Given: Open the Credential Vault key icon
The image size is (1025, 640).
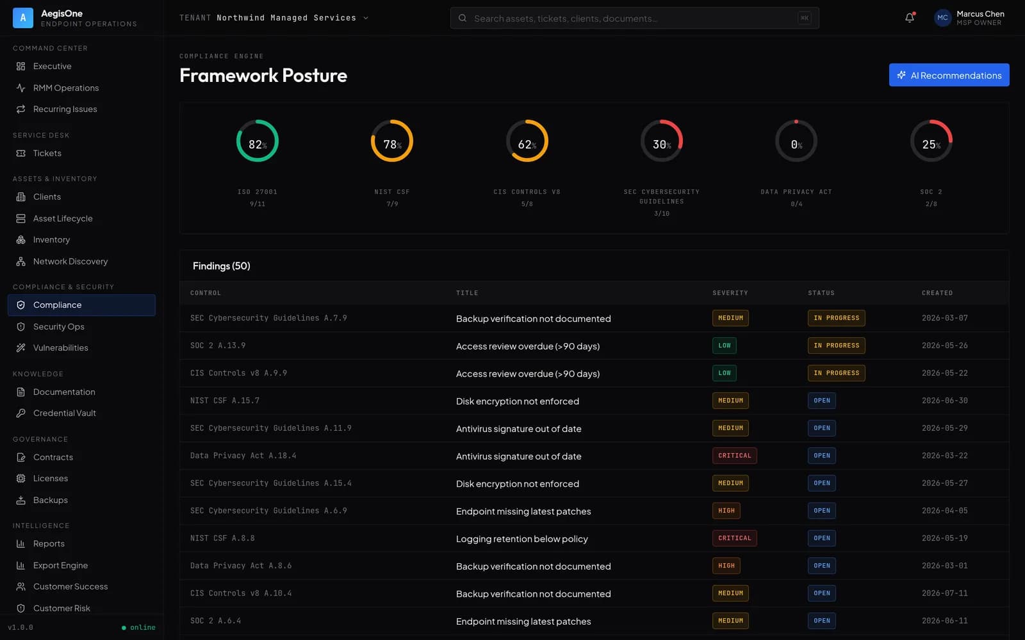Looking at the screenshot, I should tap(20, 413).
